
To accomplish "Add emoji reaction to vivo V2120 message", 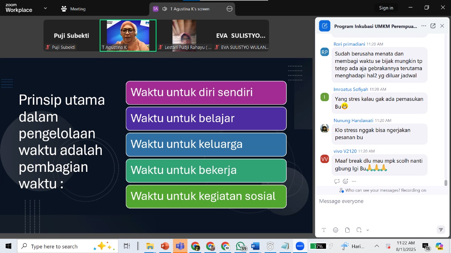I will point(345,181).
